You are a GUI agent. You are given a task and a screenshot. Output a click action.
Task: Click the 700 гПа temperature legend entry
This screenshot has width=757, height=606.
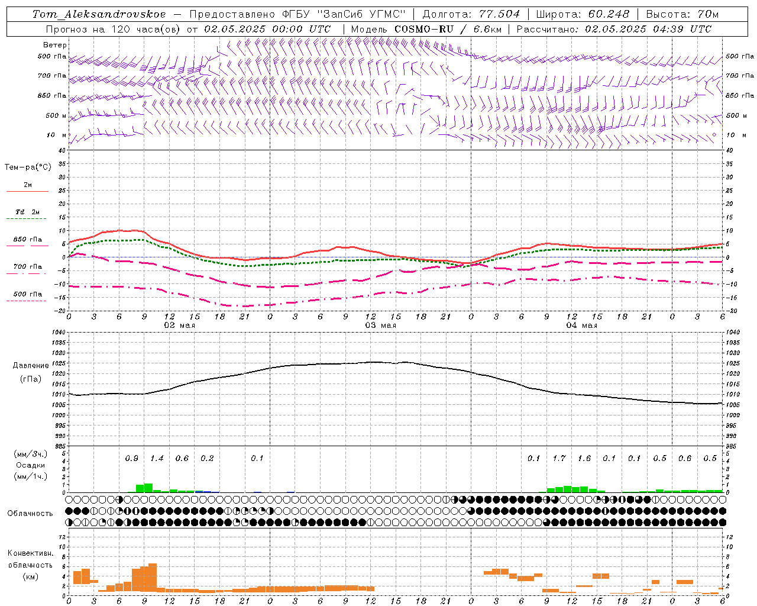[28, 266]
